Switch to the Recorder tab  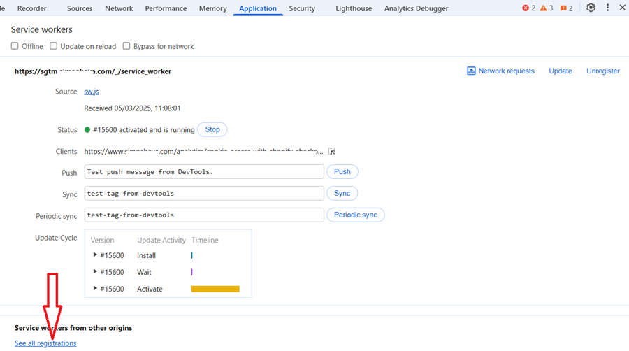(x=31, y=8)
